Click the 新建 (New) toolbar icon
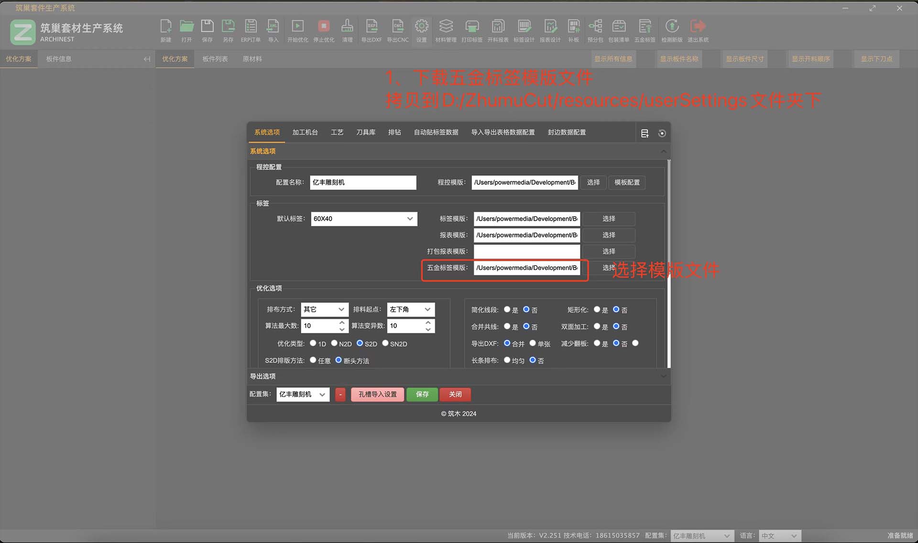Image resolution: width=918 pixels, height=543 pixels. 166,31
